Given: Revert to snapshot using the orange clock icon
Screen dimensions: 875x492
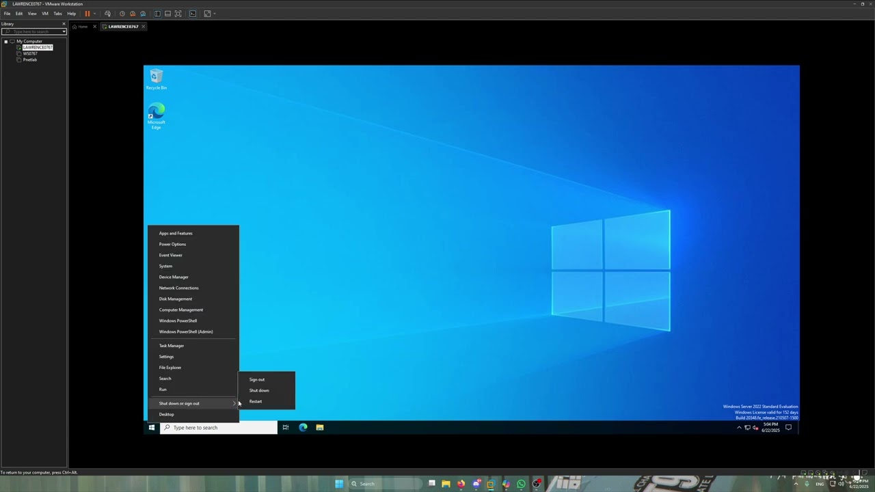Looking at the screenshot, I should point(133,14).
